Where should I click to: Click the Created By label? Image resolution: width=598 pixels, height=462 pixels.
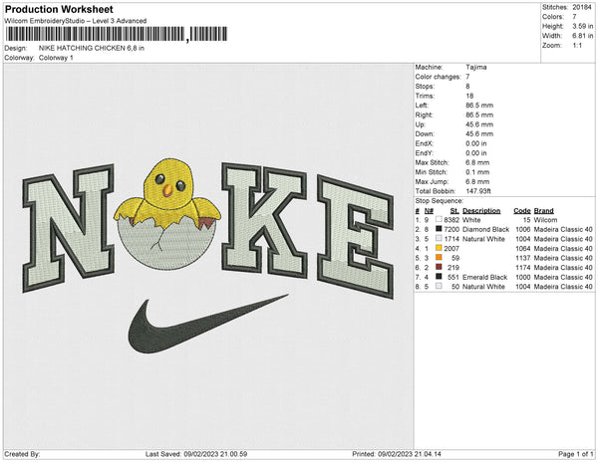[x=22, y=454]
